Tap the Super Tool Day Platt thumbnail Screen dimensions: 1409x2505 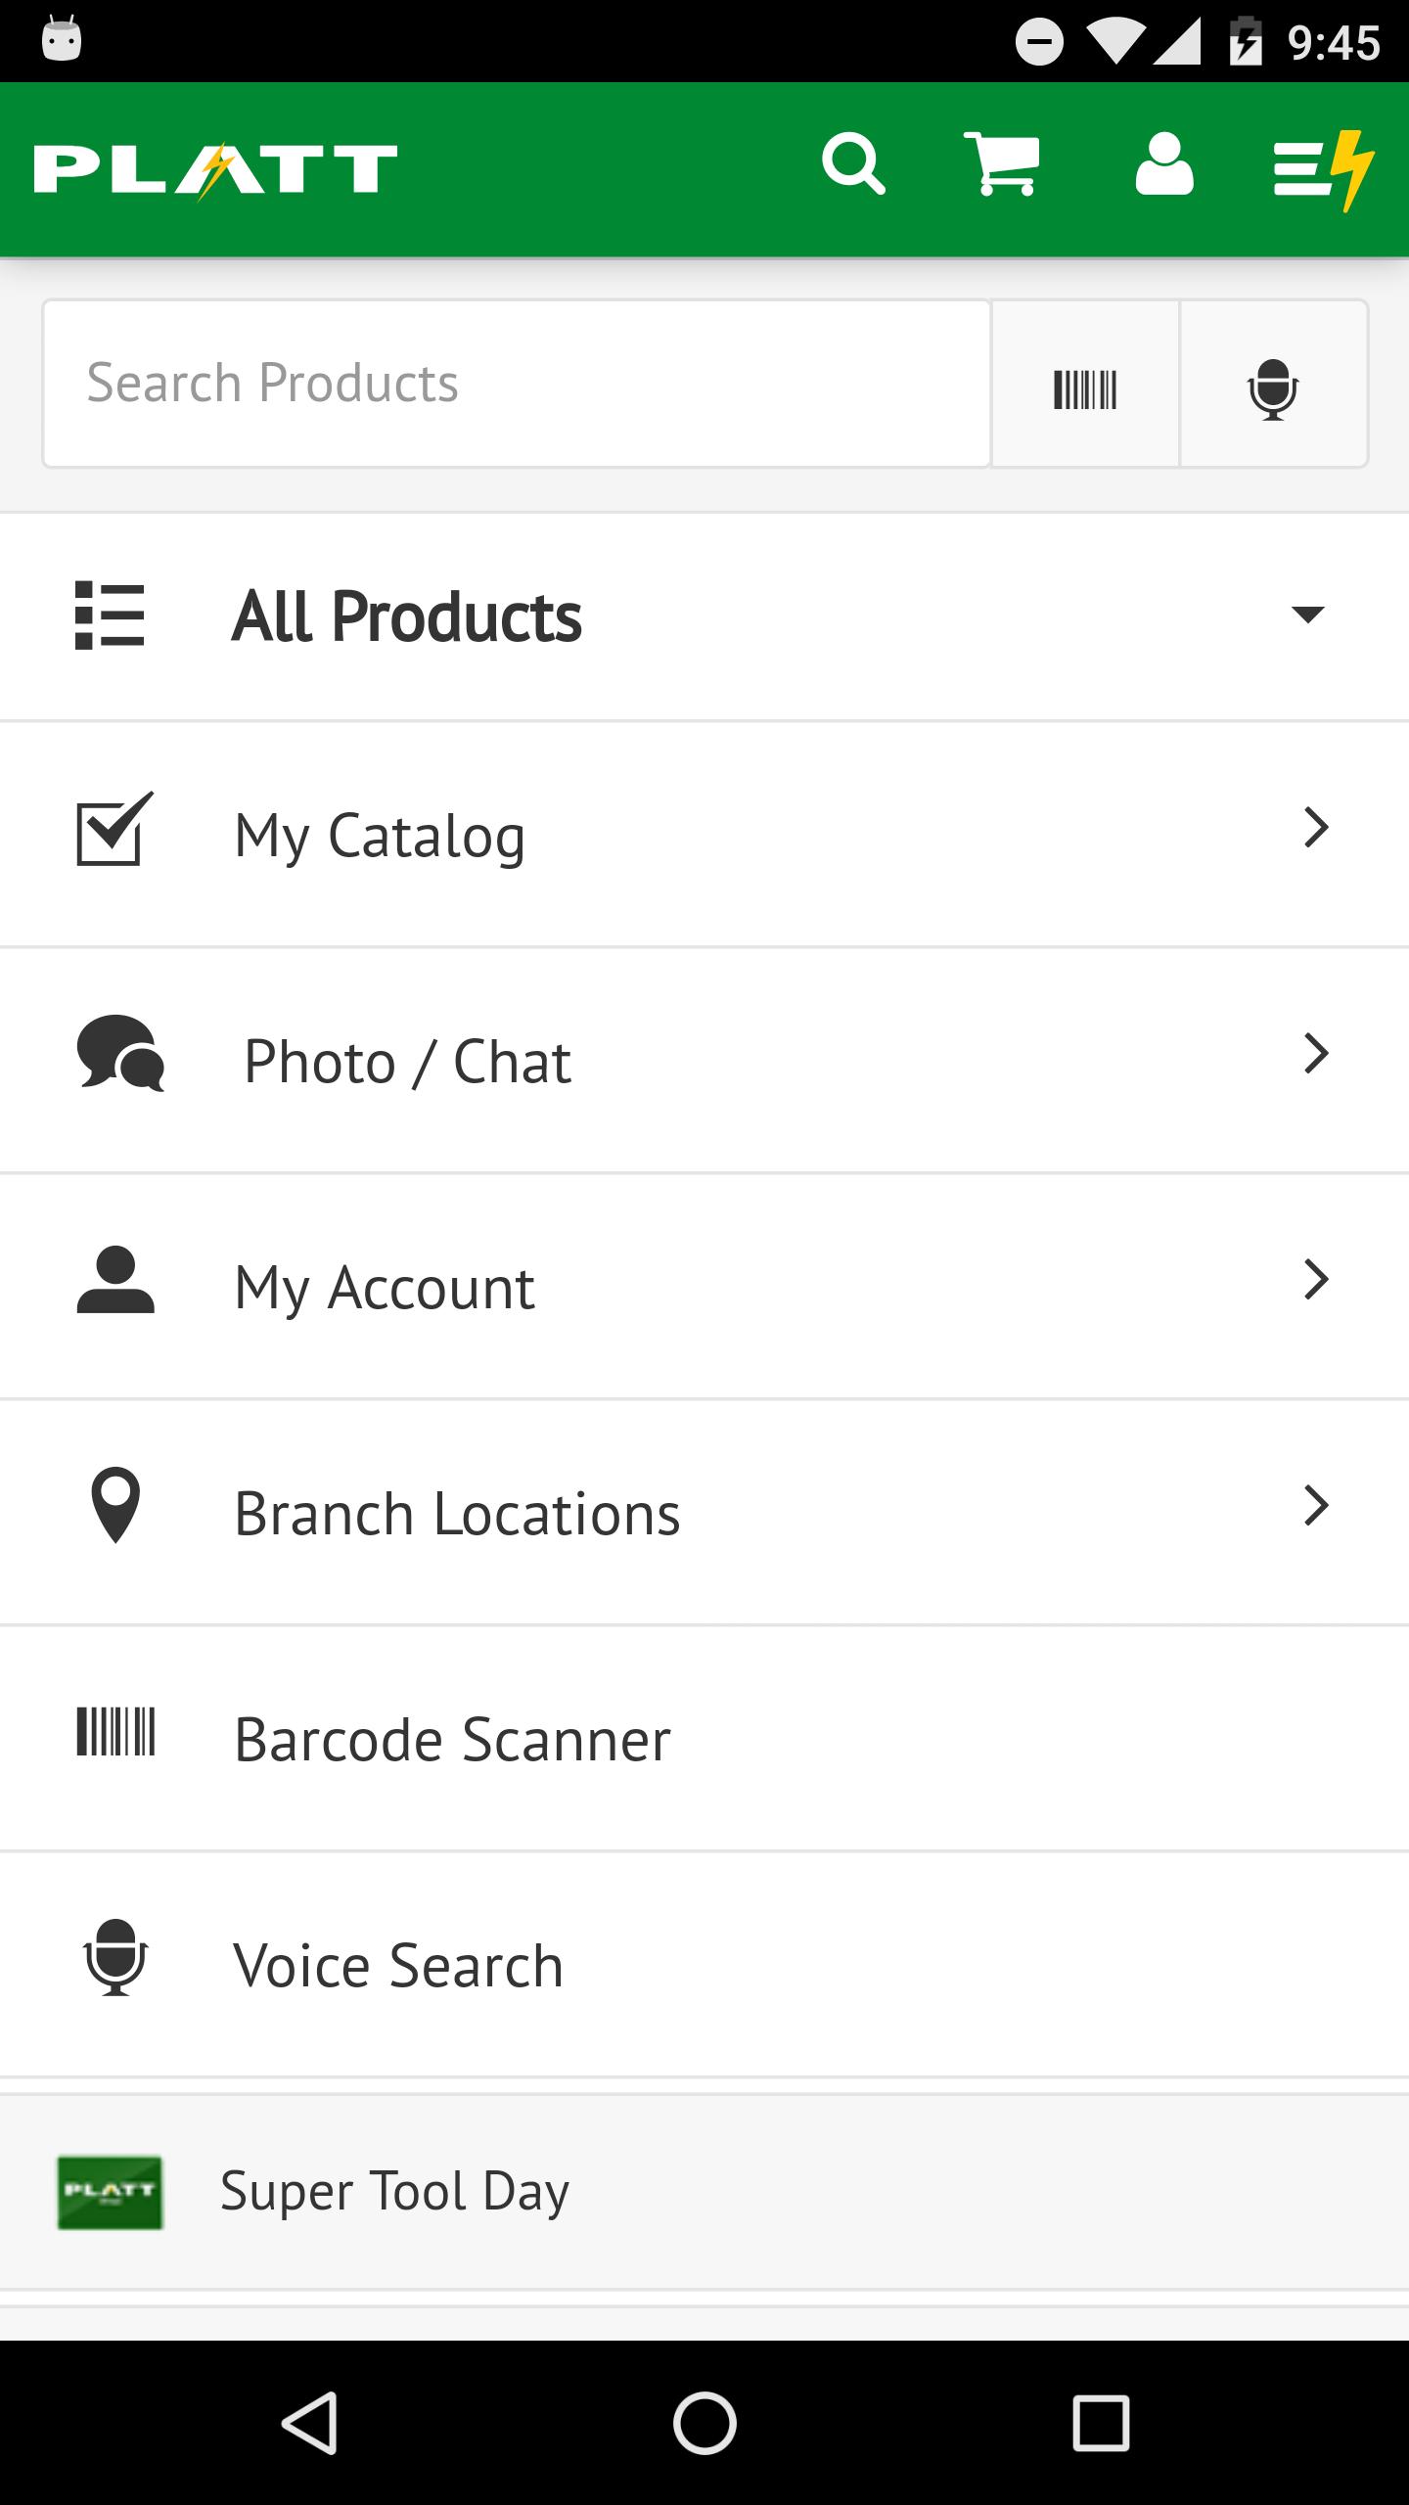(x=110, y=2192)
